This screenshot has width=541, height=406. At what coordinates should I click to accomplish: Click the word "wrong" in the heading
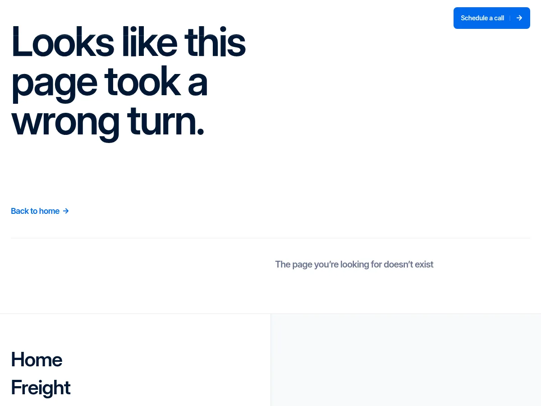tap(65, 122)
